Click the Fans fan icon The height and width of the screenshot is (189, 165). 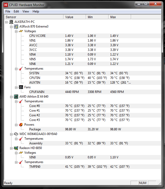21,87
